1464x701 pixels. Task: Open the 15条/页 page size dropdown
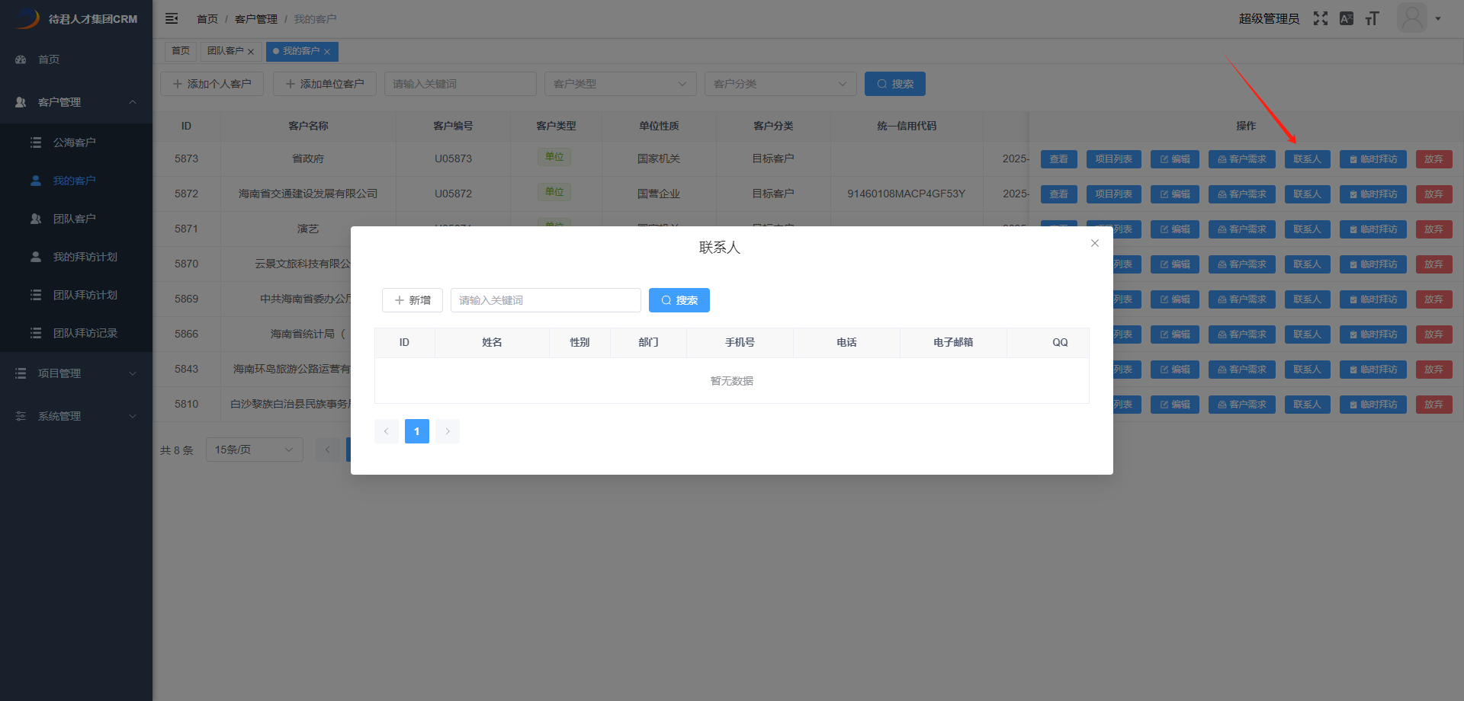(x=255, y=450)
